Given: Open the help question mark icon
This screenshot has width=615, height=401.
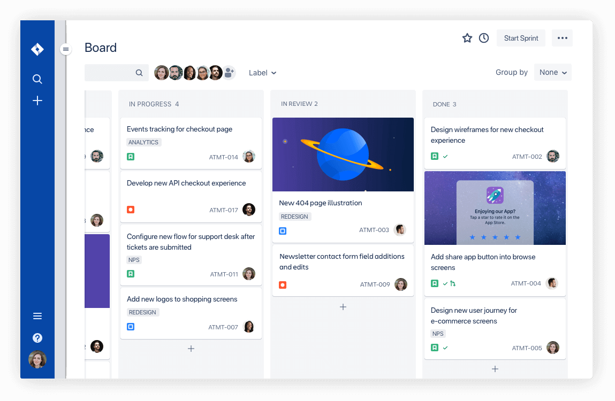Looking at the screenshot, I should pos(37,337).
